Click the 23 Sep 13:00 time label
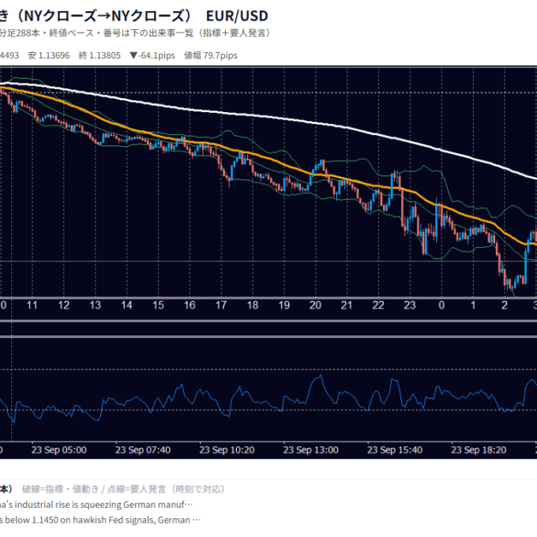 tap(310, 449)
